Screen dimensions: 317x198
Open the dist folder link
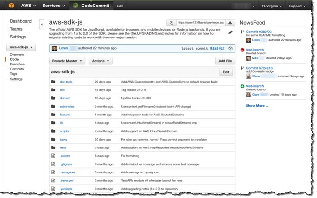pos(62,90)
